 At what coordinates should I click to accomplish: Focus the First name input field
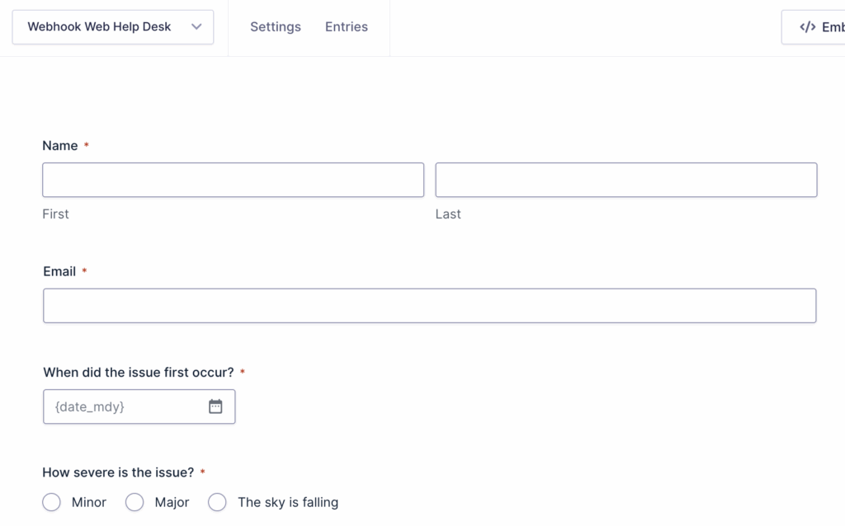[234, 180]
